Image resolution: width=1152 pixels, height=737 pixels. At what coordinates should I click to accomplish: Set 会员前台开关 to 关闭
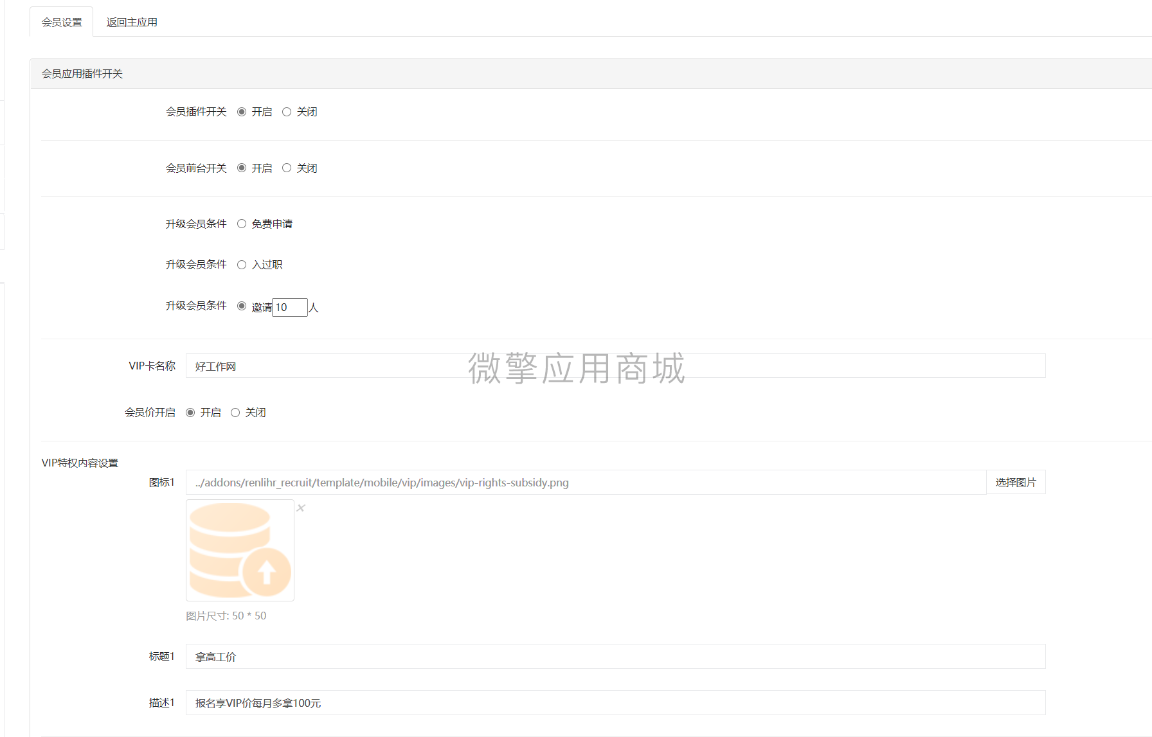coord(287,168)
